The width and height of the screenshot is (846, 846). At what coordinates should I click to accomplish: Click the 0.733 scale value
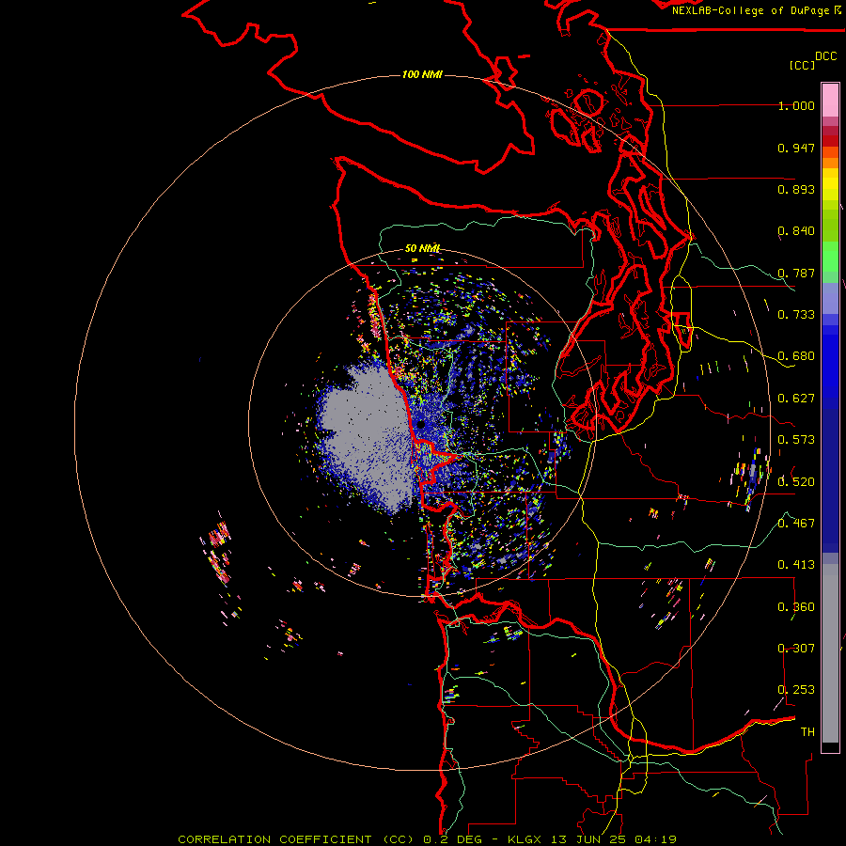click(796, 315)
